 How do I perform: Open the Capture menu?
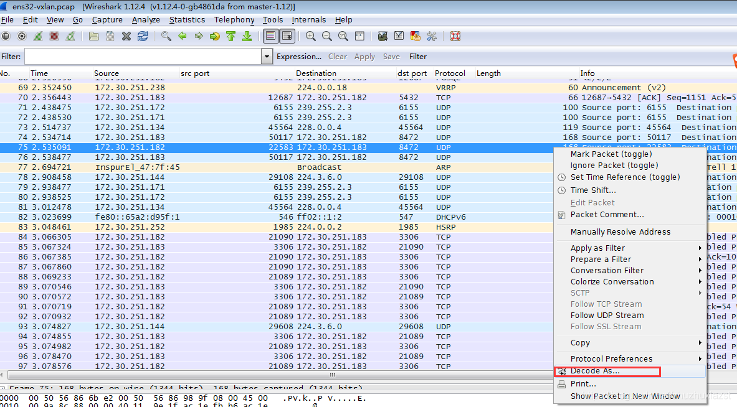[x=107, y=20]
